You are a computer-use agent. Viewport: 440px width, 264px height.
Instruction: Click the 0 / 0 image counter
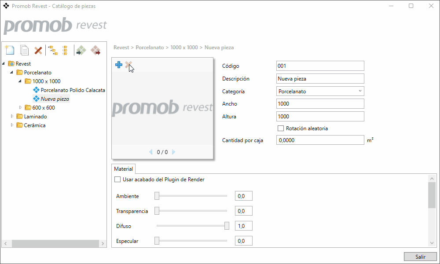click(162, 152)
